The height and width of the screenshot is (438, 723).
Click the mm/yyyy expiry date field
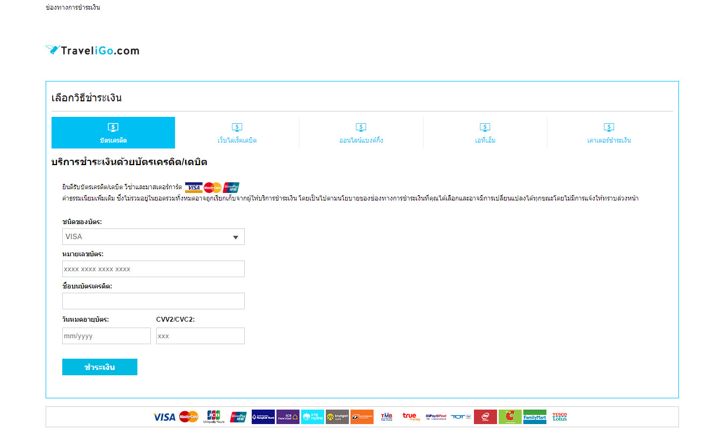click(106, 336)
